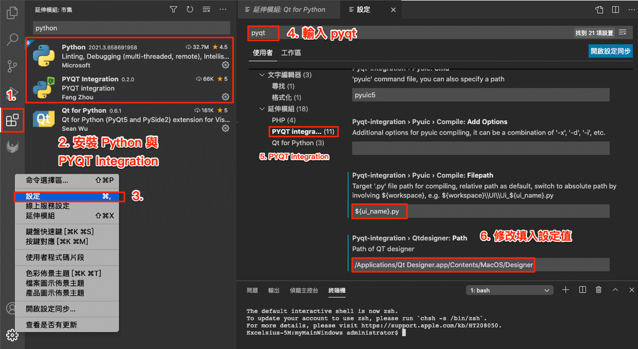Viewport: 638px width, 349px height.
Task: Collapse the 延伸模組 (18) tree node
Action: click(x=262, y=109)
